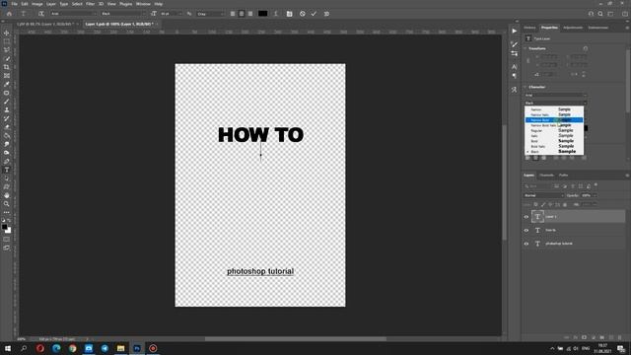Choose Regular font style from list

click(x=554, y=130)
